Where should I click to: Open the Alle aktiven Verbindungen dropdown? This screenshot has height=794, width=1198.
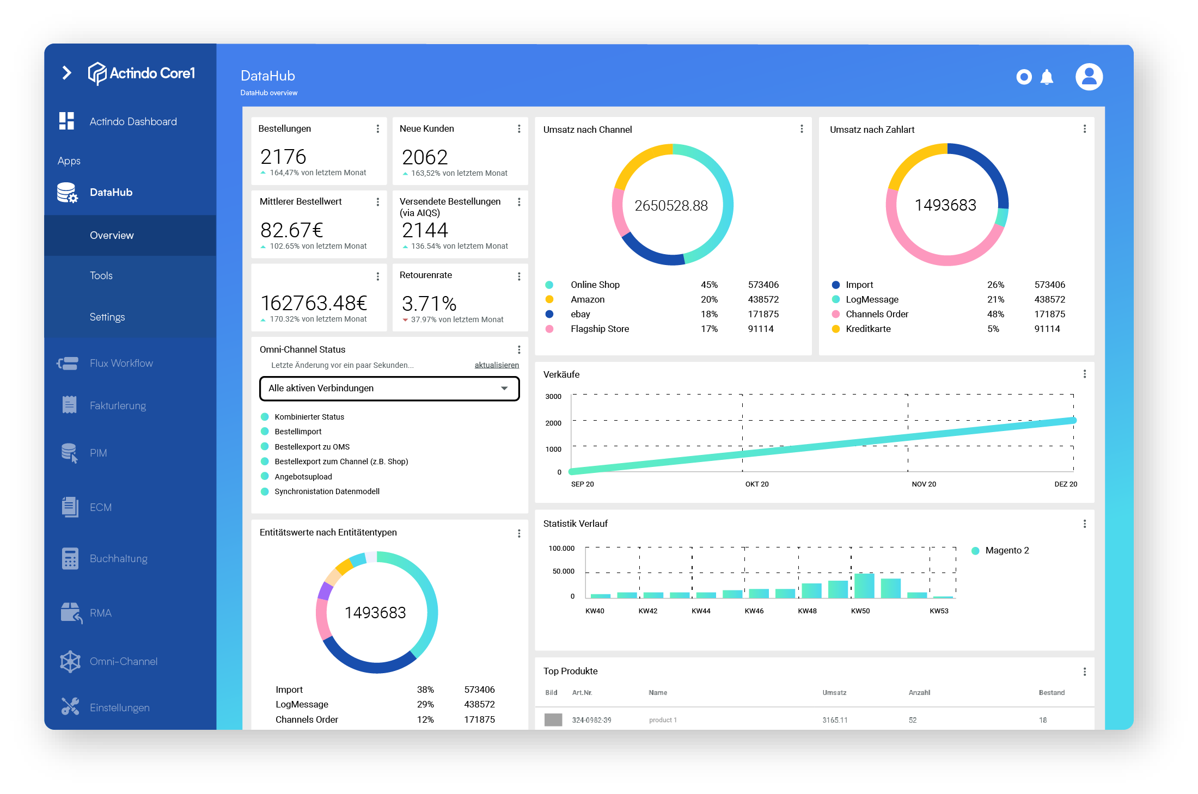click(x=389, y=389)
